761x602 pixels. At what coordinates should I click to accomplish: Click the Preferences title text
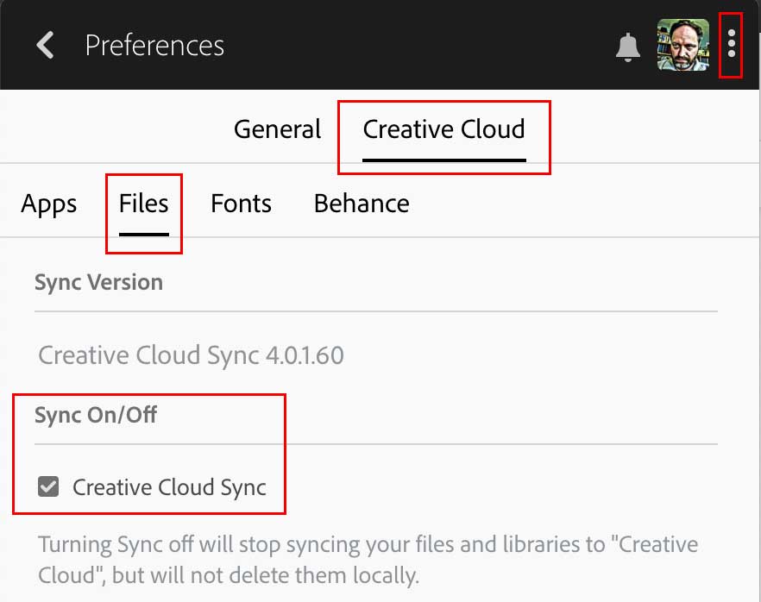pos(154,46)
